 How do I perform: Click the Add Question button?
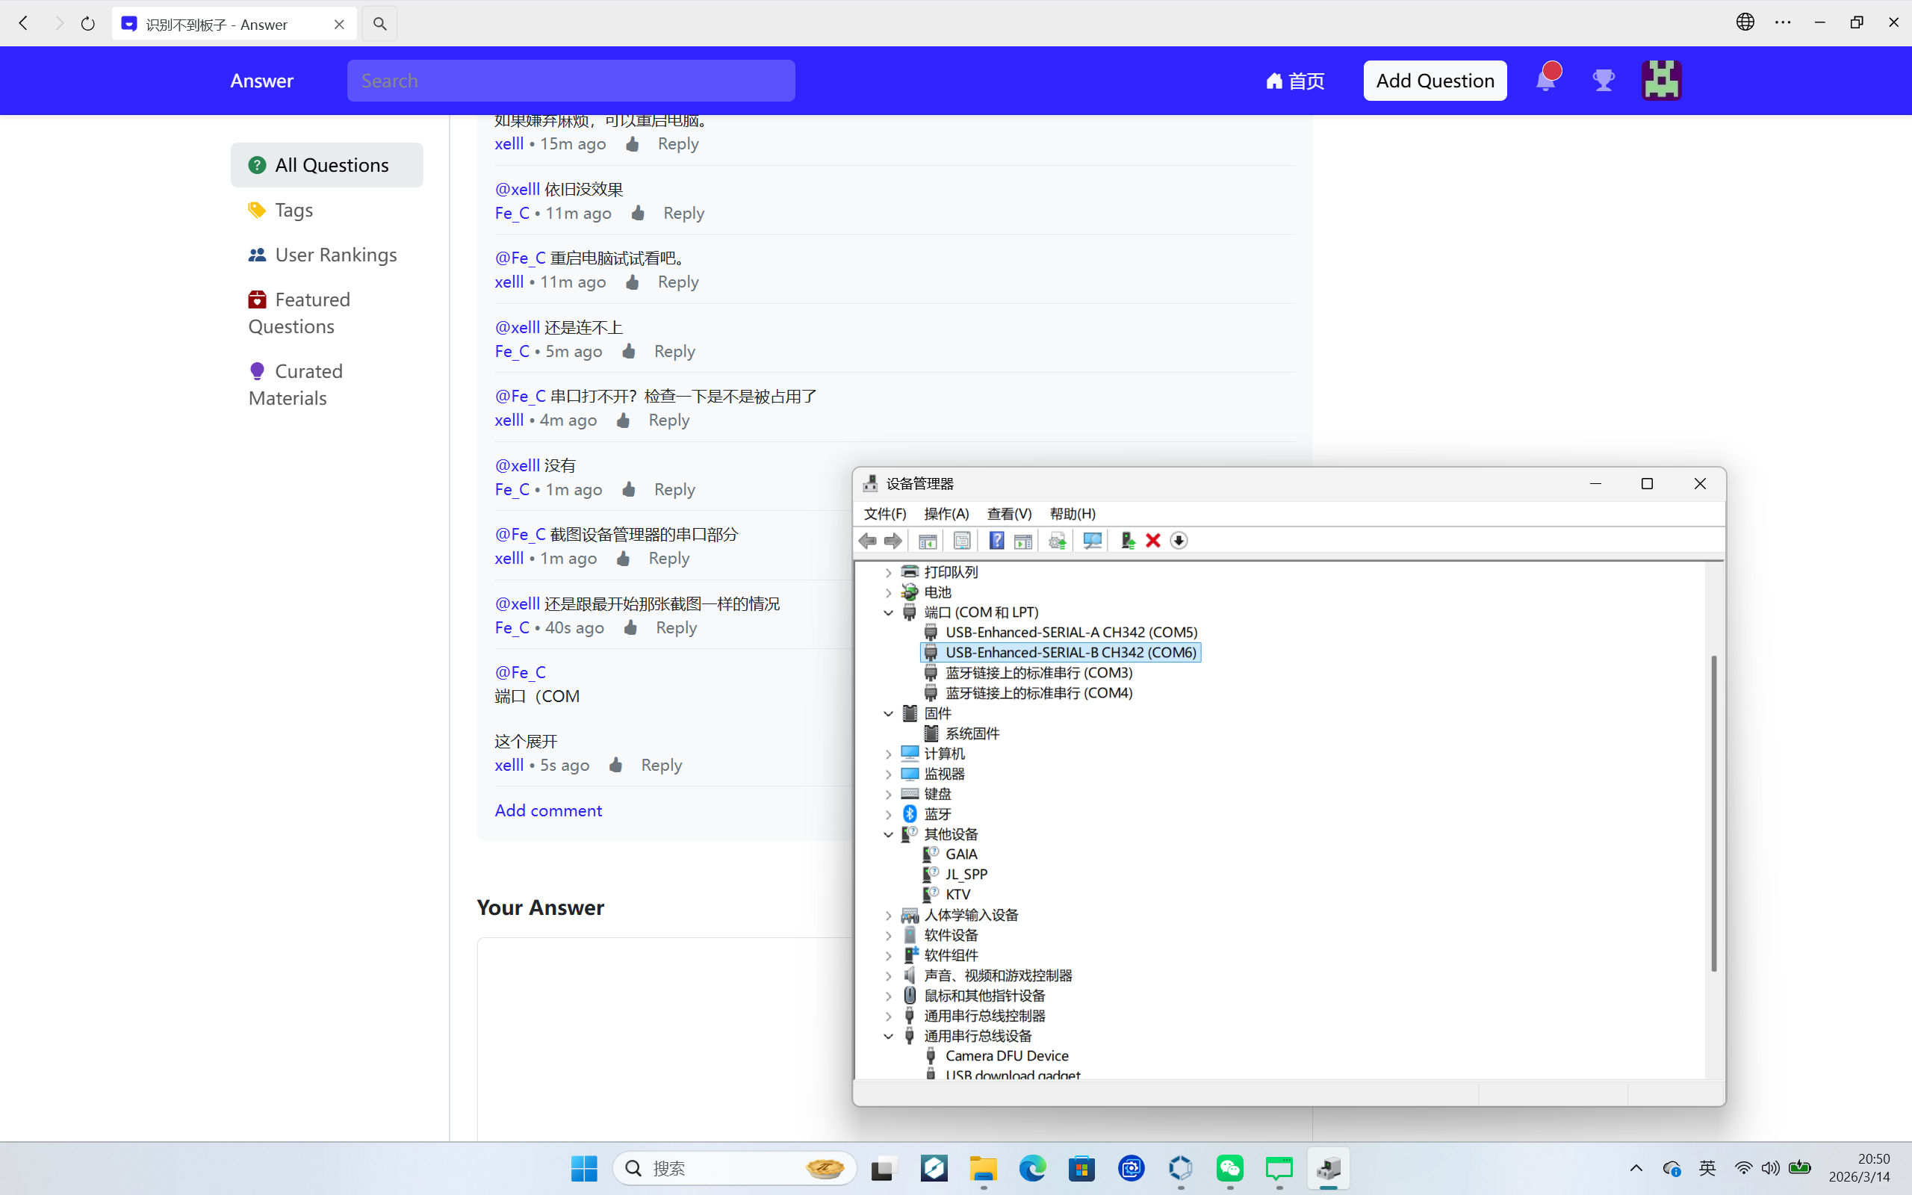pyautogui.click(x=1434, y=81)
